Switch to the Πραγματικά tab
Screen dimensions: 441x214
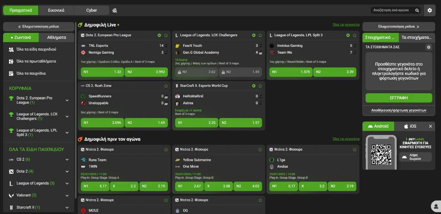point(21,10)
